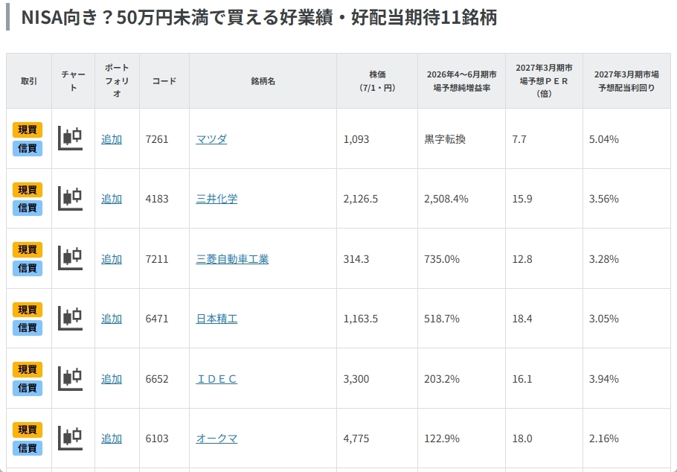Click the 現買 button for 日本精工
677x472 pixels.
click(x=28, y=310)
